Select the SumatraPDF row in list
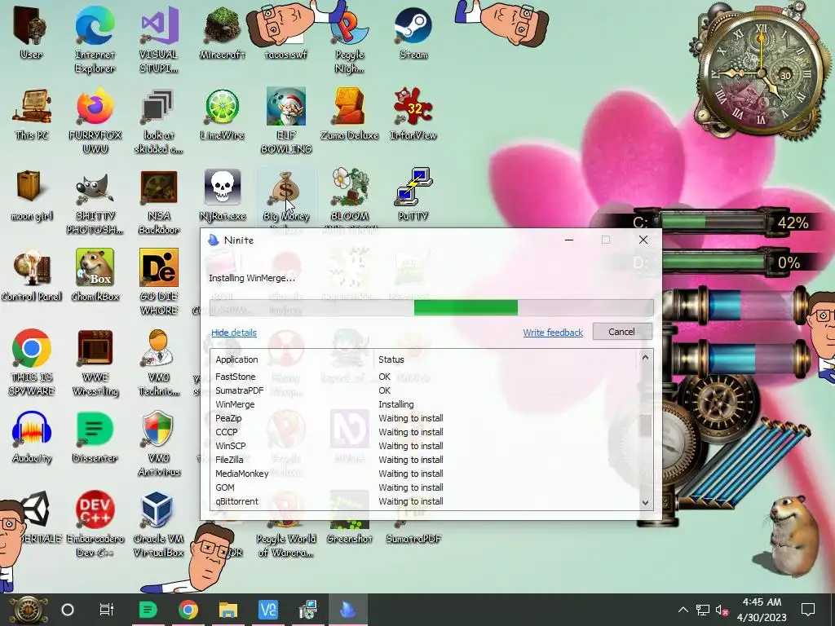This screenshot has width=835, height=626. click(424, 390)
